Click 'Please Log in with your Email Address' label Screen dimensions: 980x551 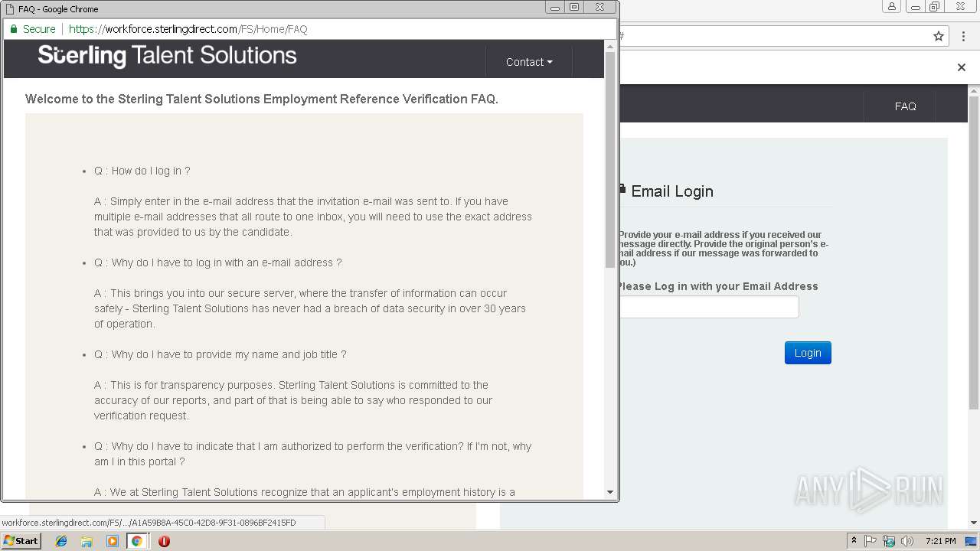[718, 286]
